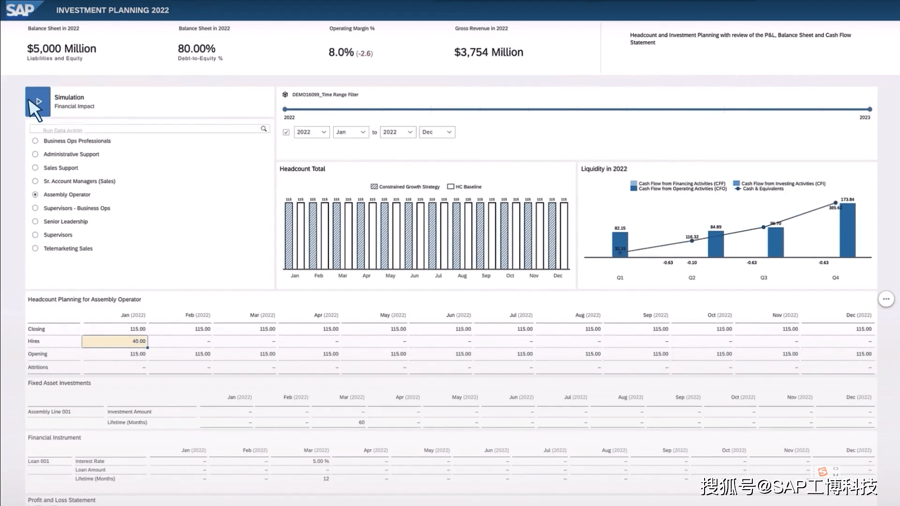Click the search magnifier in Run Data Action
Image resolution: width=900 pixels, height=506 pixels.
(x=264, y=129)
